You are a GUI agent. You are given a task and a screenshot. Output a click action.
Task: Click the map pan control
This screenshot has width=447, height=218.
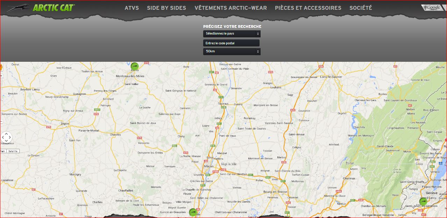[6, 137]
